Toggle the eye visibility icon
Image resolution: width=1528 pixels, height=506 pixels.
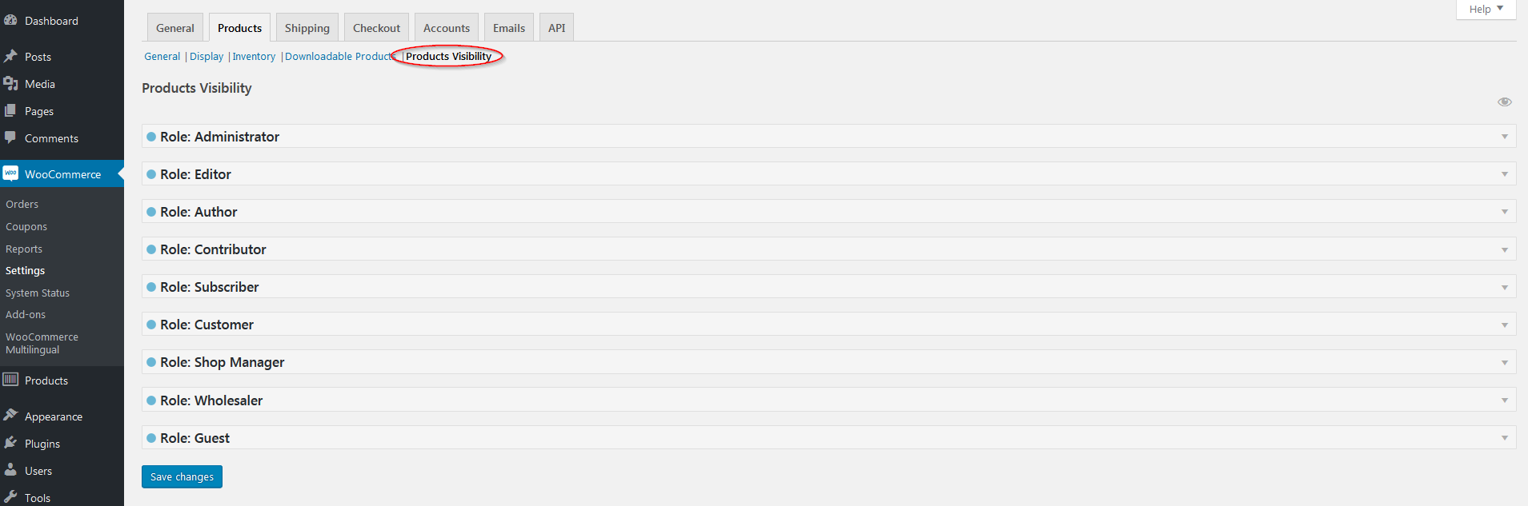(x=1504, y=102)
